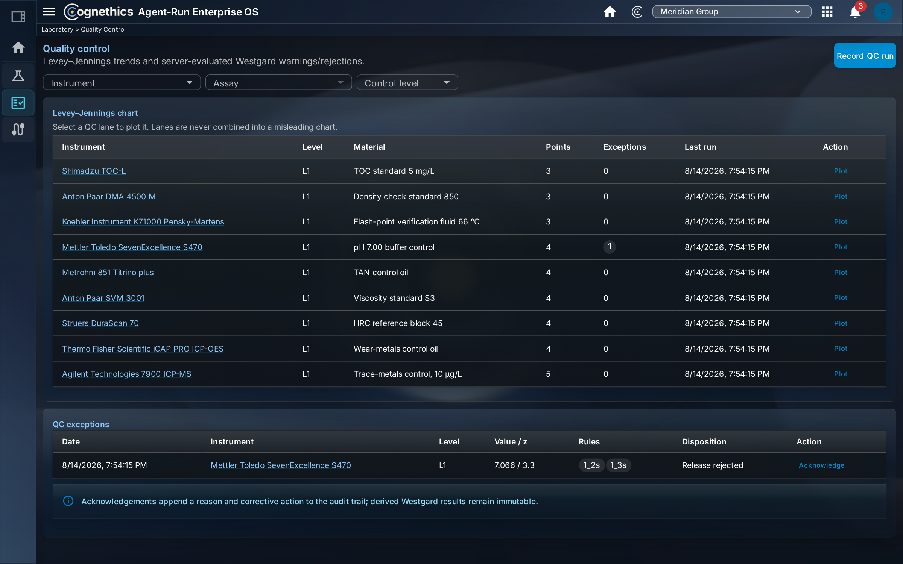903x564 pixels.
Task: Click the Value / z column header
Action: click(511, 441)
